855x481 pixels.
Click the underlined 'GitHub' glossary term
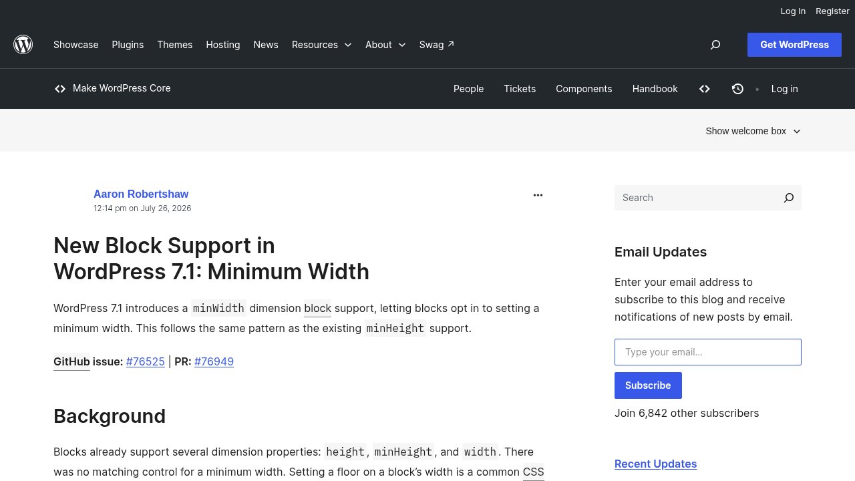point(71,362)
